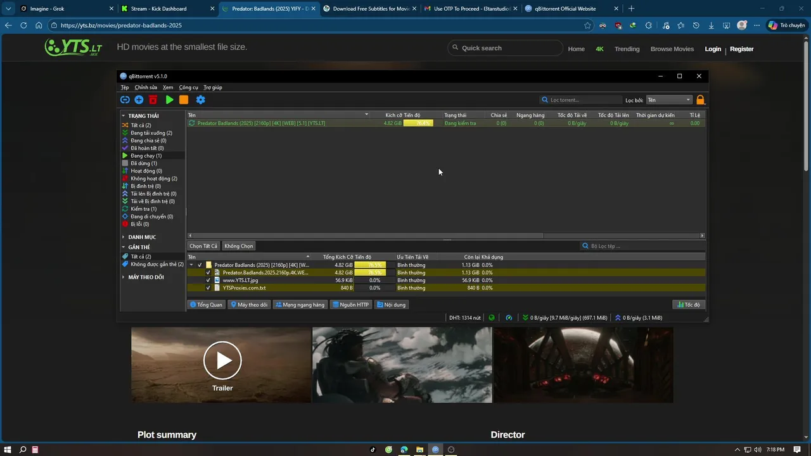
Task: Switch to the Tổng Quan tab
Action: [x=207, y=305]
